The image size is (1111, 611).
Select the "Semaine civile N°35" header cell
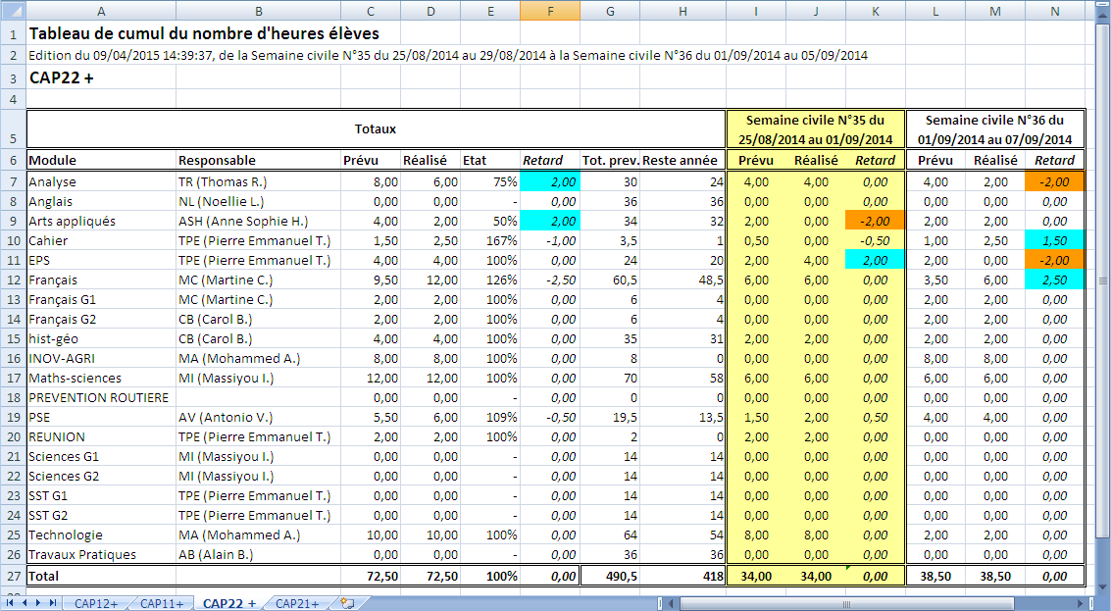click(x=816, y=129)
